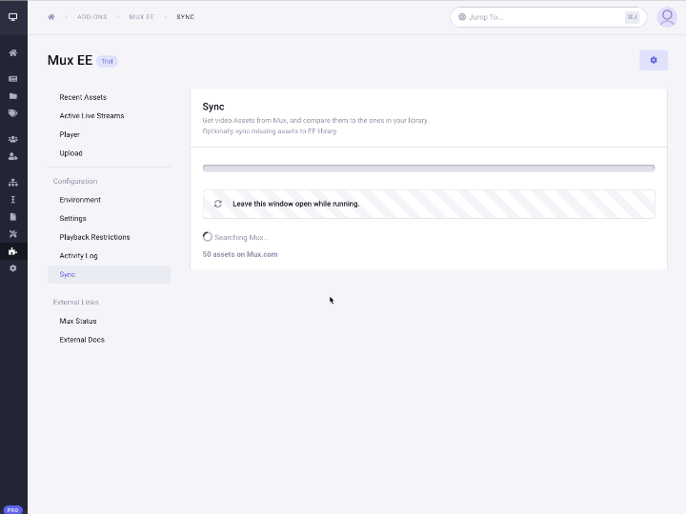Viewport: 686px width, 514px height.
Task: Click the Mux EE gear settings button
Action: click(x=654, y=60)
